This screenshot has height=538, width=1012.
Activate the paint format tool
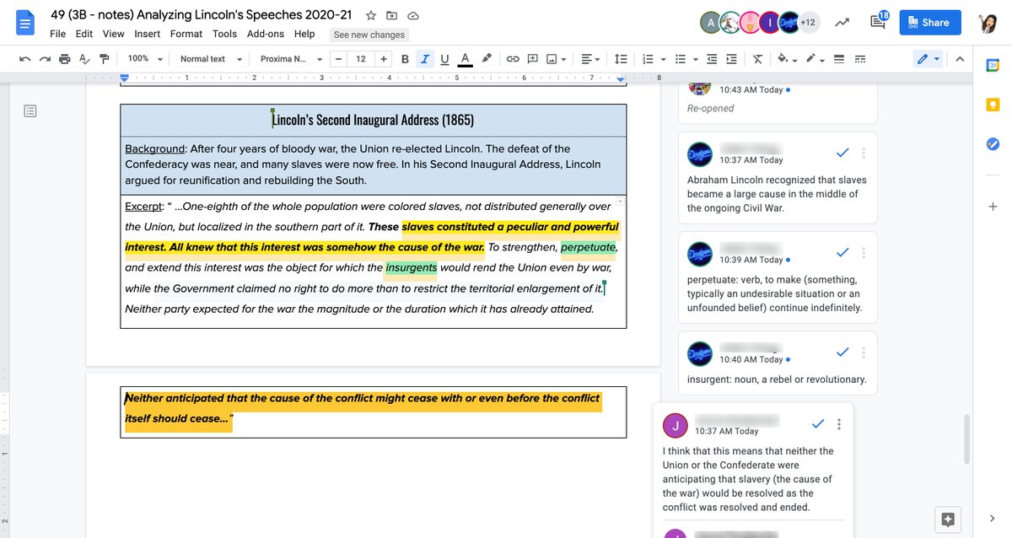(104, 59)
